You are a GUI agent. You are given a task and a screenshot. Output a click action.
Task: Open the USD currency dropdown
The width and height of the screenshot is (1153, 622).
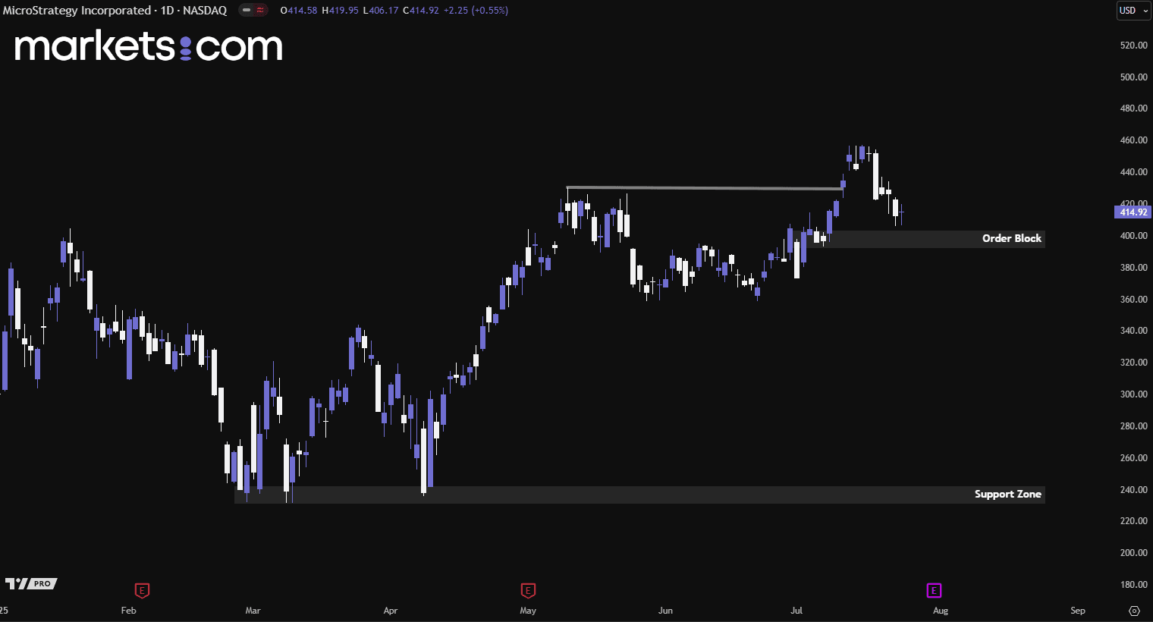click(x=1133, y=11)
